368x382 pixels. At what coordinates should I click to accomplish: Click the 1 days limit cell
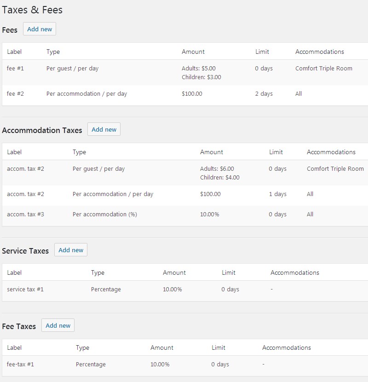pyautogui.click(x=278, y=194)
